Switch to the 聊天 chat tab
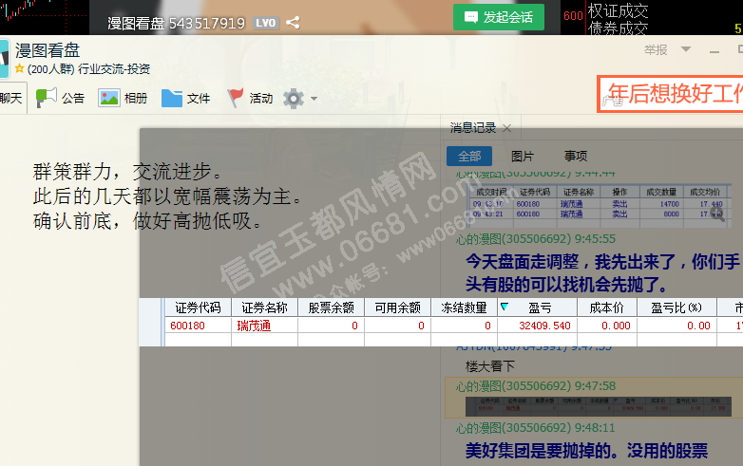Viewport: 743px width, 466px height. tap(11, 98)
